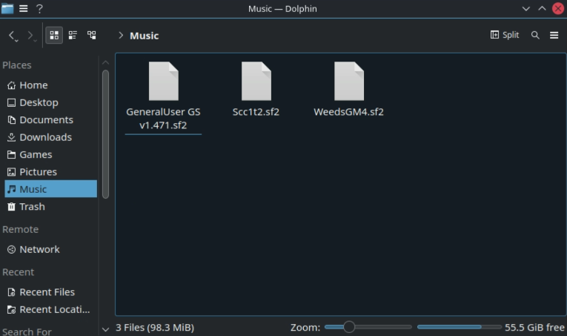The image size is (567, 336).
Task: Click GeneralUser GS v1.471.sf2 file name
Action: tap(163, 118)
